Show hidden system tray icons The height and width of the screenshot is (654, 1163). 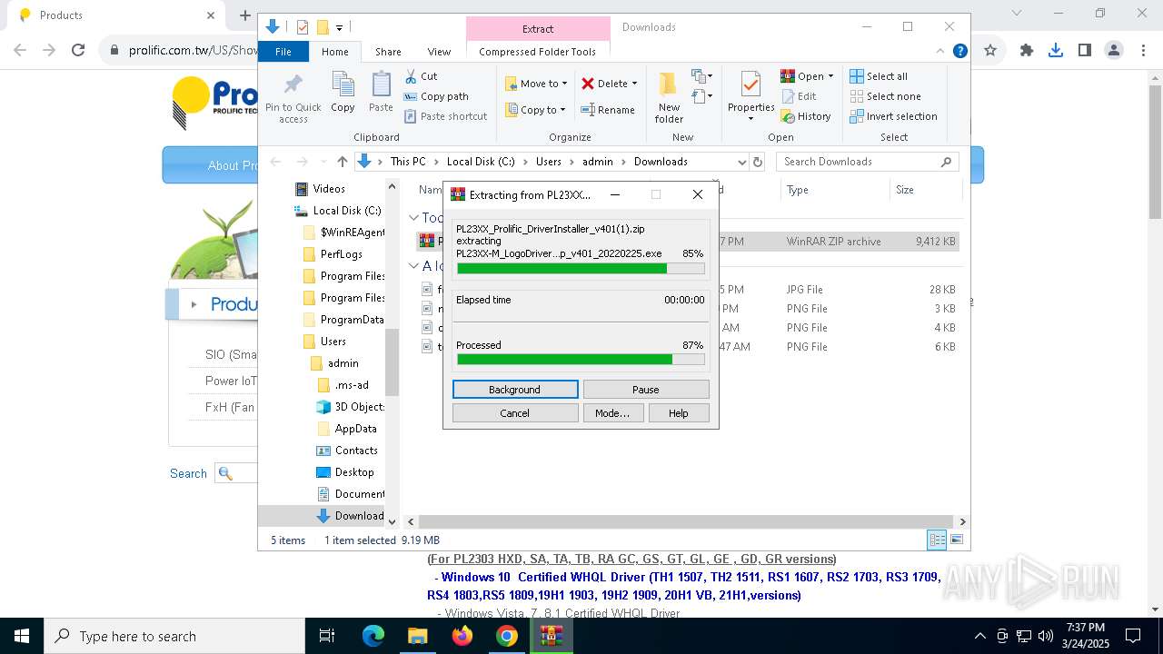pyautogui.click(x=979, y=636)
